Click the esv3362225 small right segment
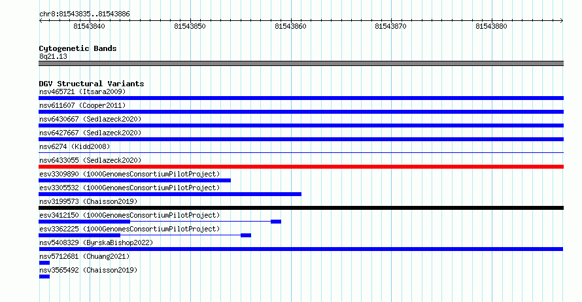 point(246,235)
